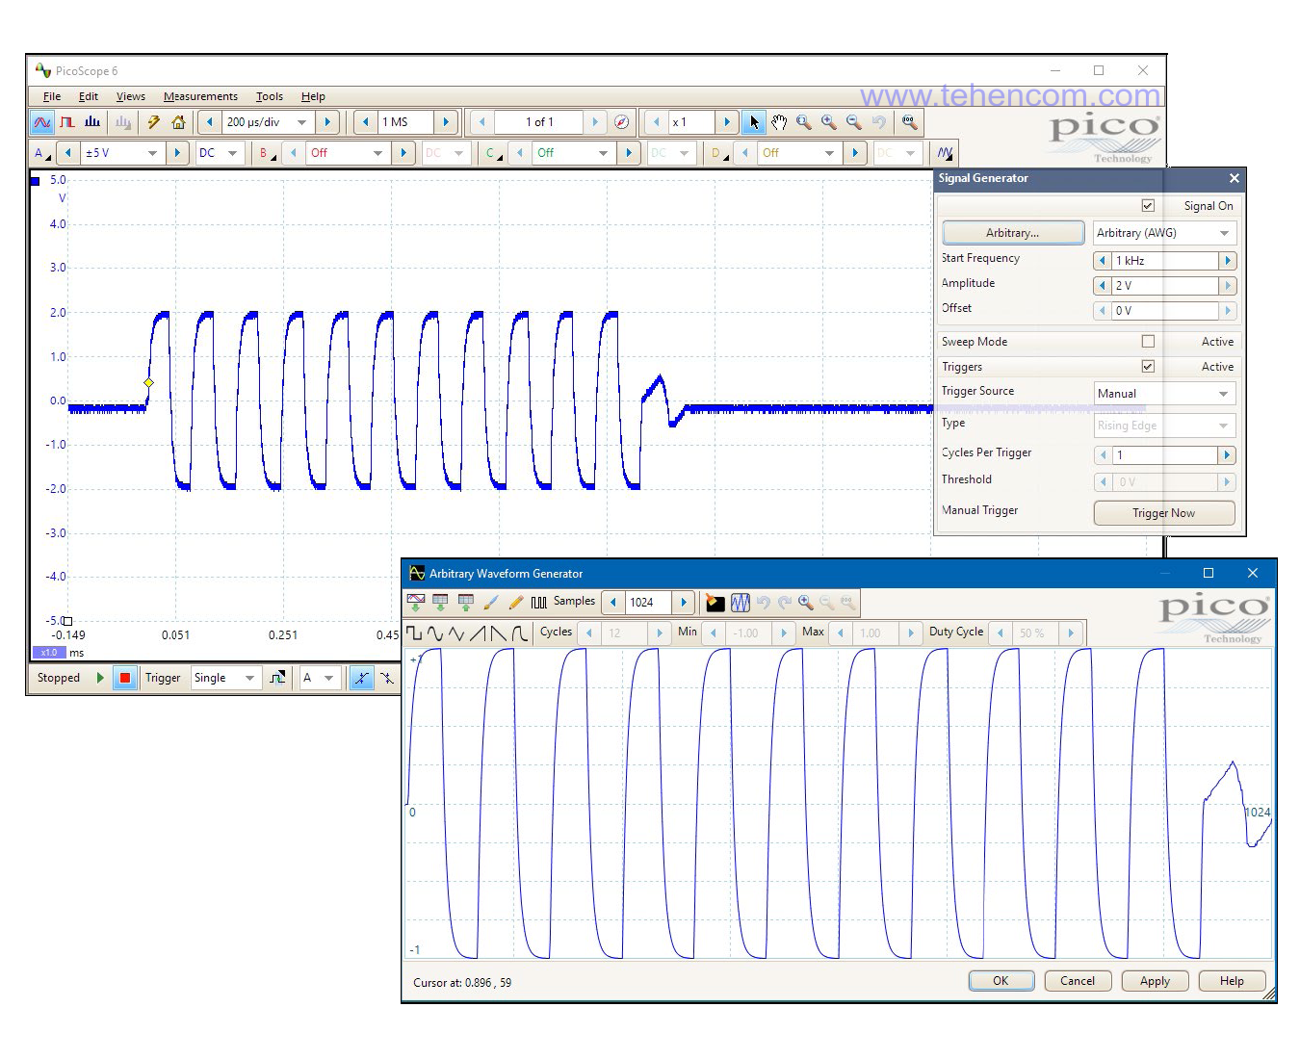Click Cancel in Arbitrary Waveform Generator
This screenshot has width=1300, height=1059.
(1078, 981)
